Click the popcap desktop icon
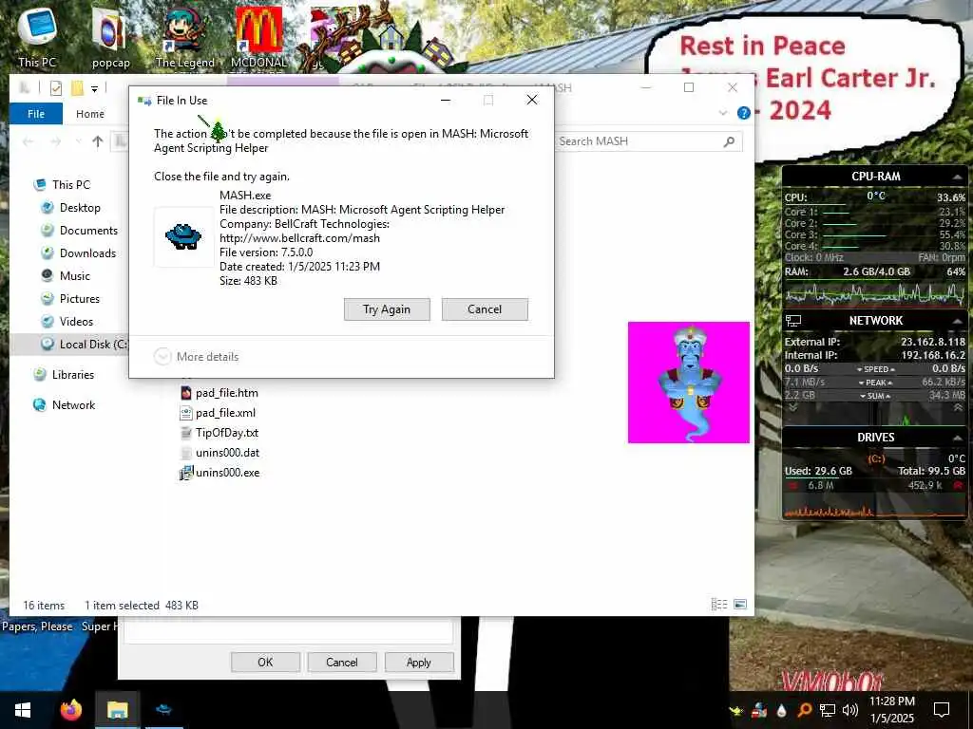 point(110,37)
